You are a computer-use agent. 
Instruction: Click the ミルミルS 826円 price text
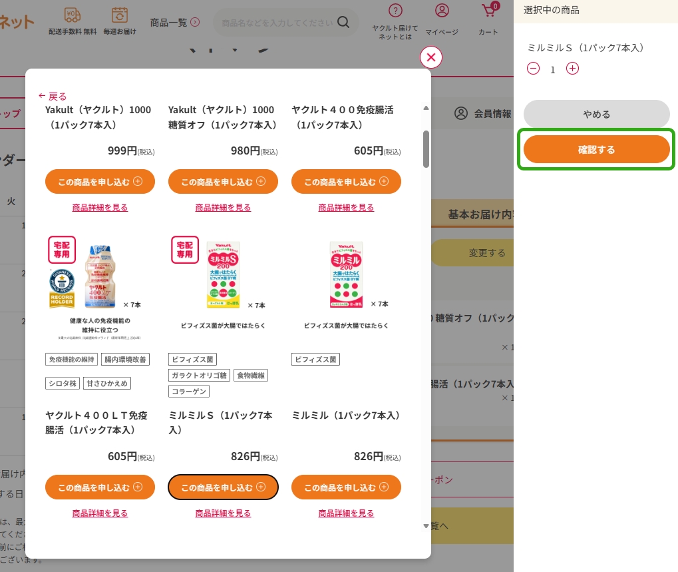pyautogui.click(x=254, y=457)
